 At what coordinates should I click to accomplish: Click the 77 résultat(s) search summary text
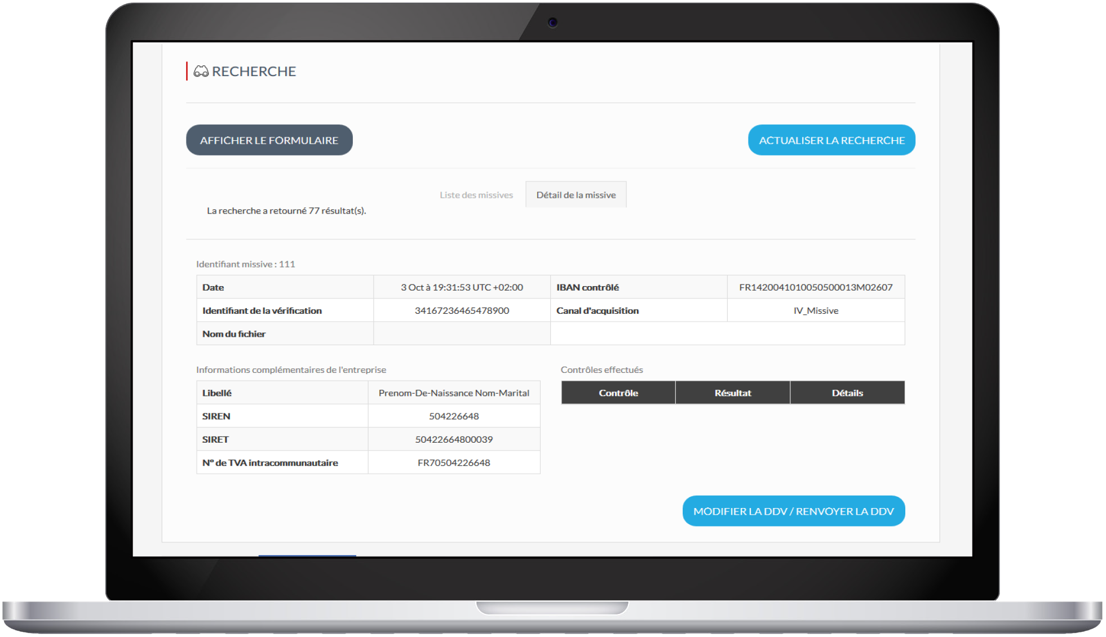pos(286,211)
